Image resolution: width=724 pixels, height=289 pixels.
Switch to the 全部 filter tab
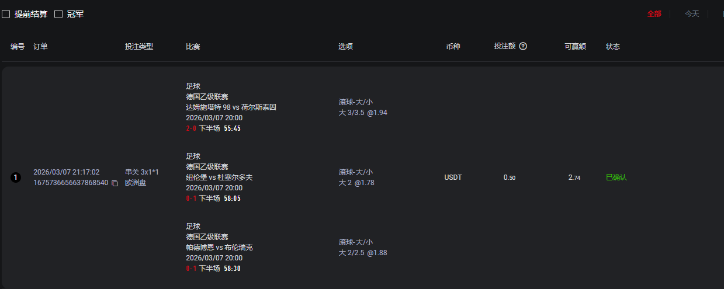(654, 14)
